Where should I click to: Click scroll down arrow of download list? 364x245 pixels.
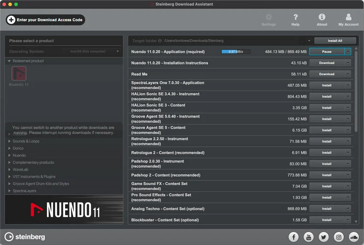[356, 222]
